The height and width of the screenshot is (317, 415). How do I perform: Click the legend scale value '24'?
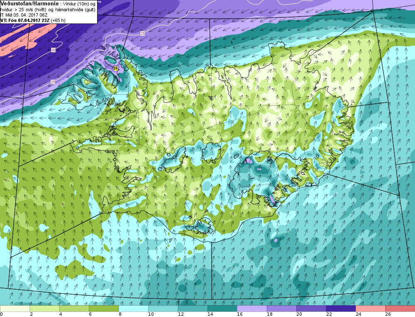pos(359,315)
